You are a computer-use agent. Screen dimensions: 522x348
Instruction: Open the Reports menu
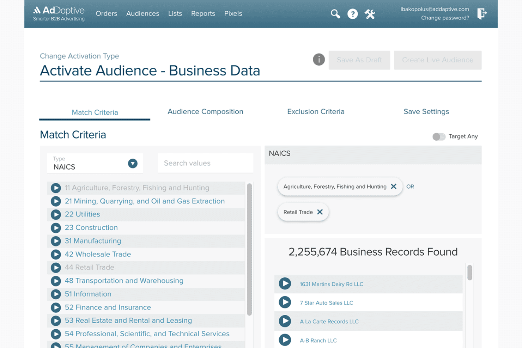[203, 13]
